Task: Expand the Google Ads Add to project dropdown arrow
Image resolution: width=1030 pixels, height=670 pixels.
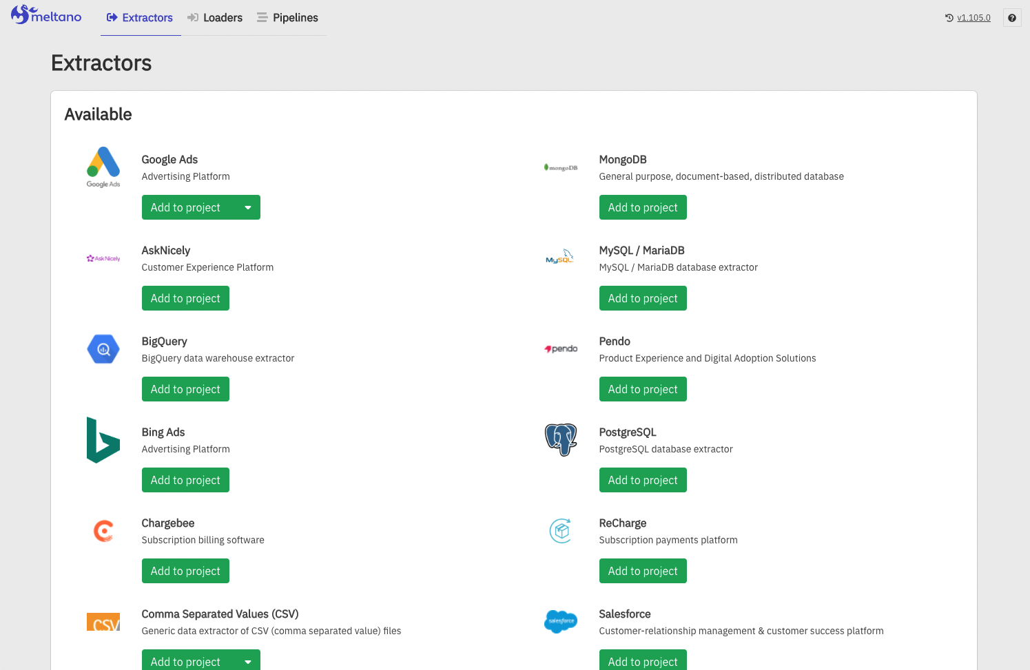Action: tap(248, 207)
